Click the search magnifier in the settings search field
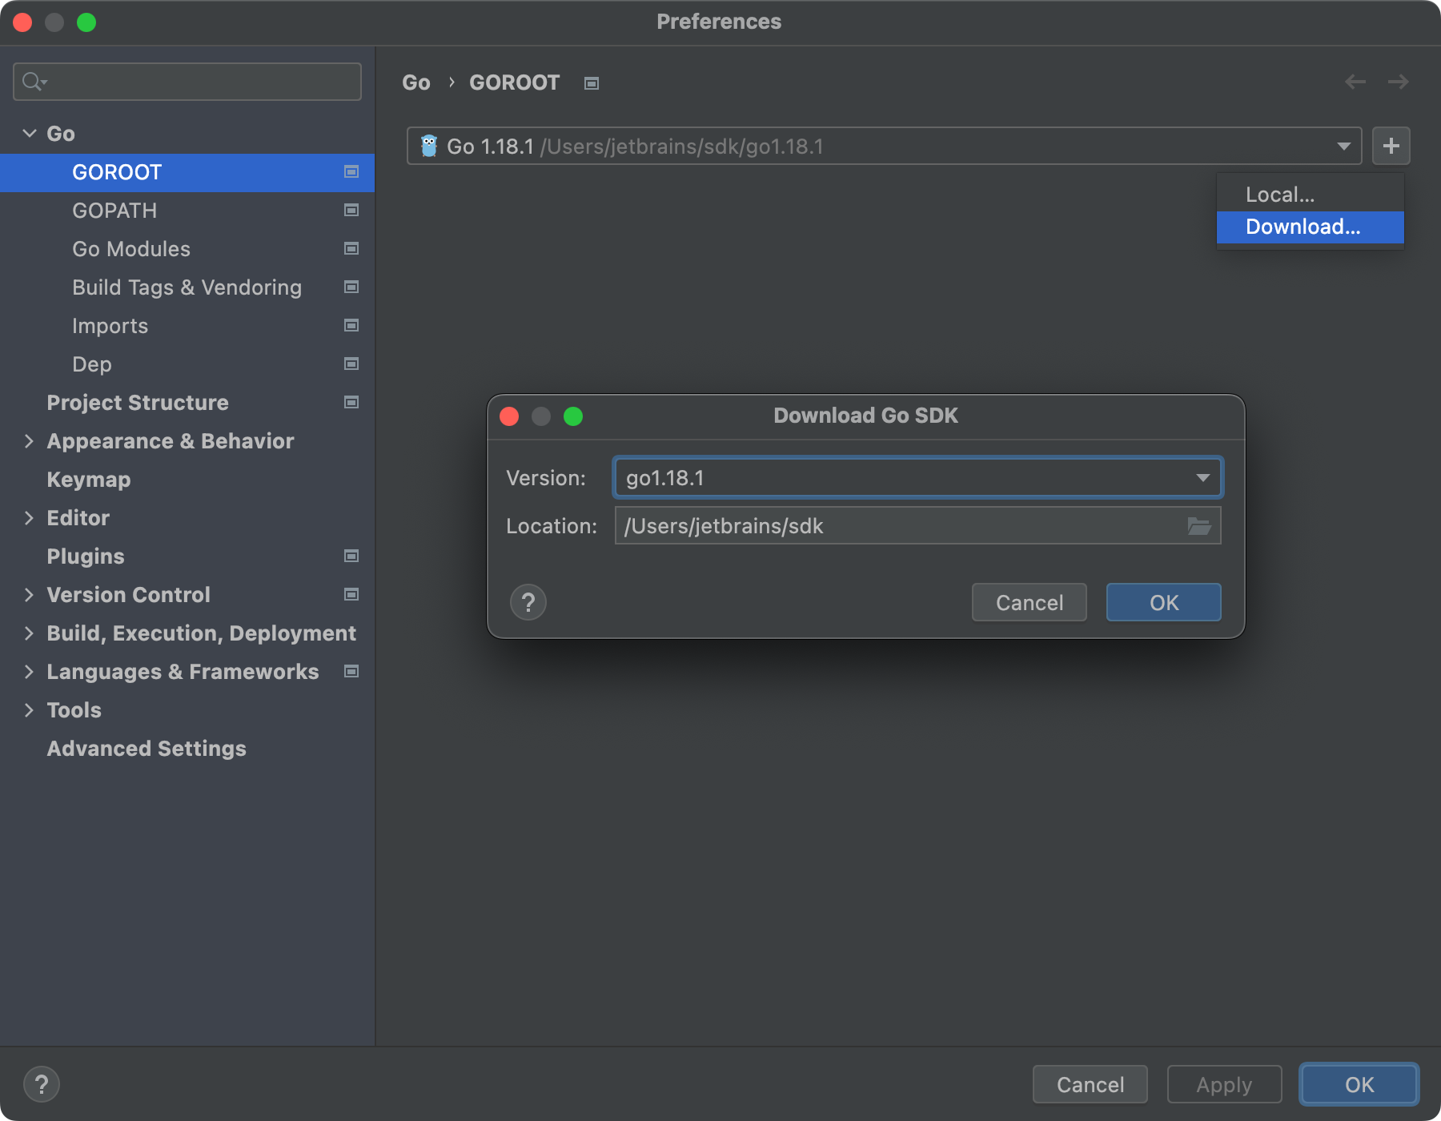 click(x=33, y=81)
